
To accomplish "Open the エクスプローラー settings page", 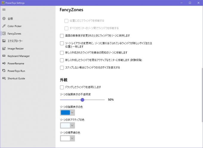I will tap(15, 41).
